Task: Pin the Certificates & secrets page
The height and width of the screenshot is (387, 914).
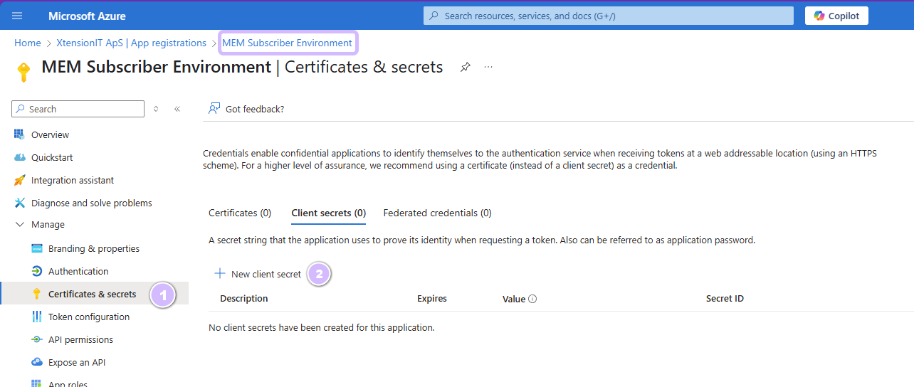Action: [465, 67]
